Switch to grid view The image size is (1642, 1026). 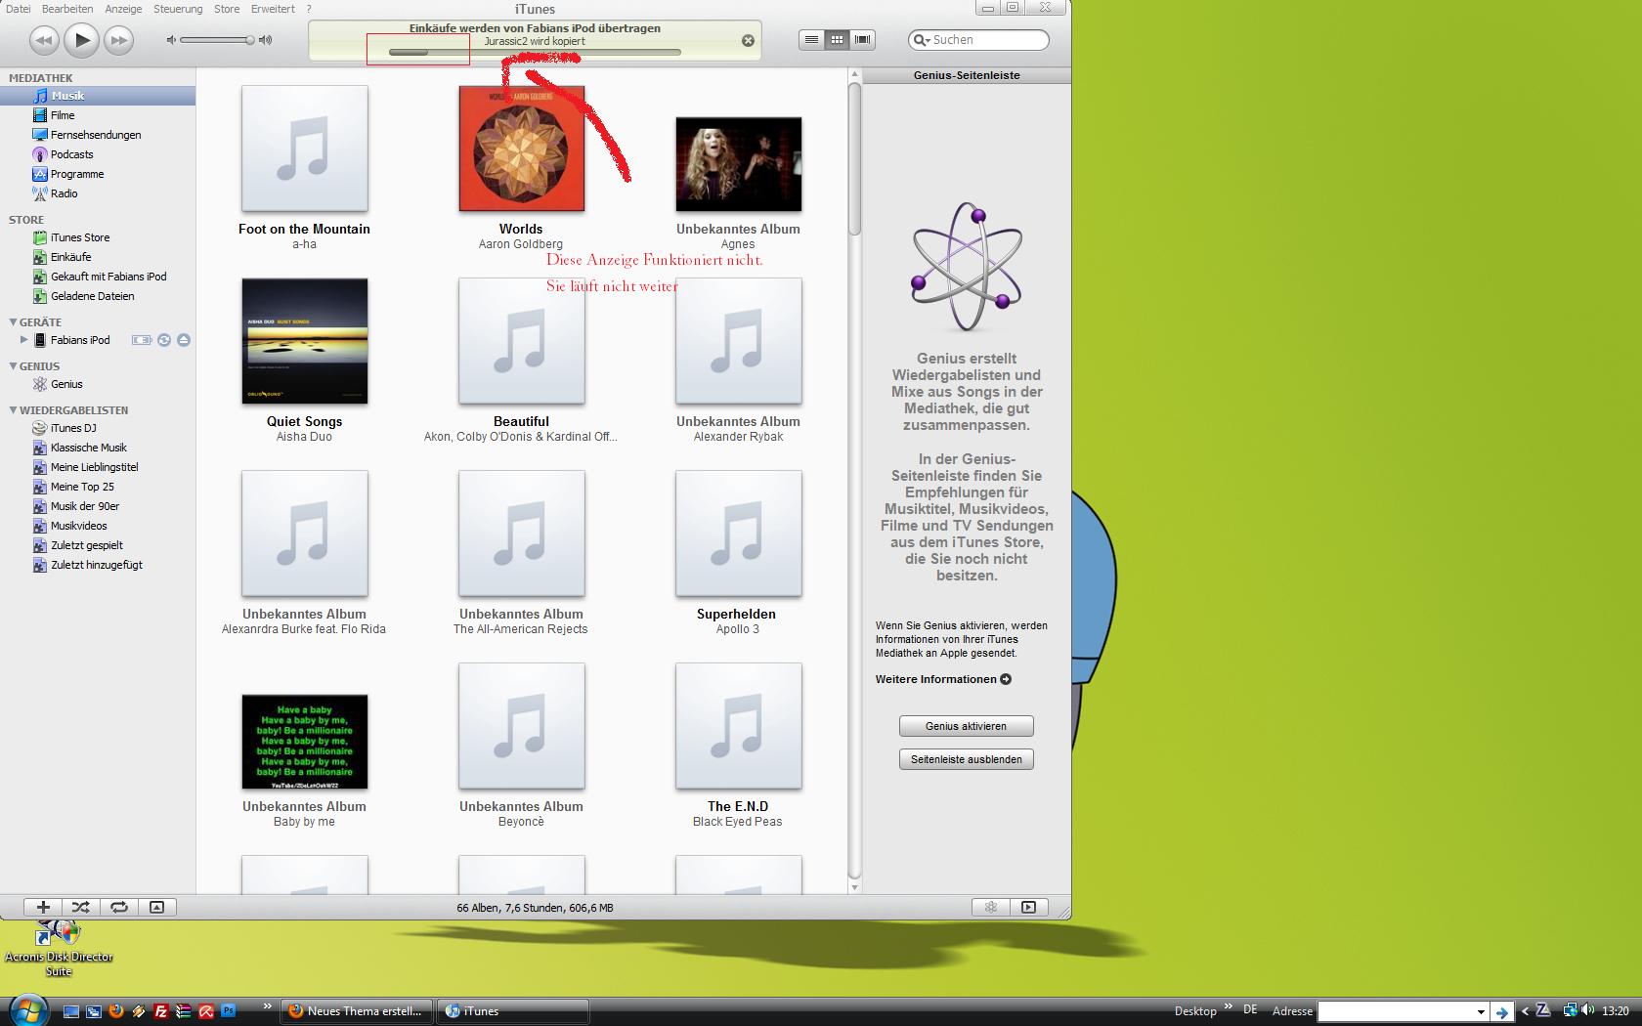[837, 40]
